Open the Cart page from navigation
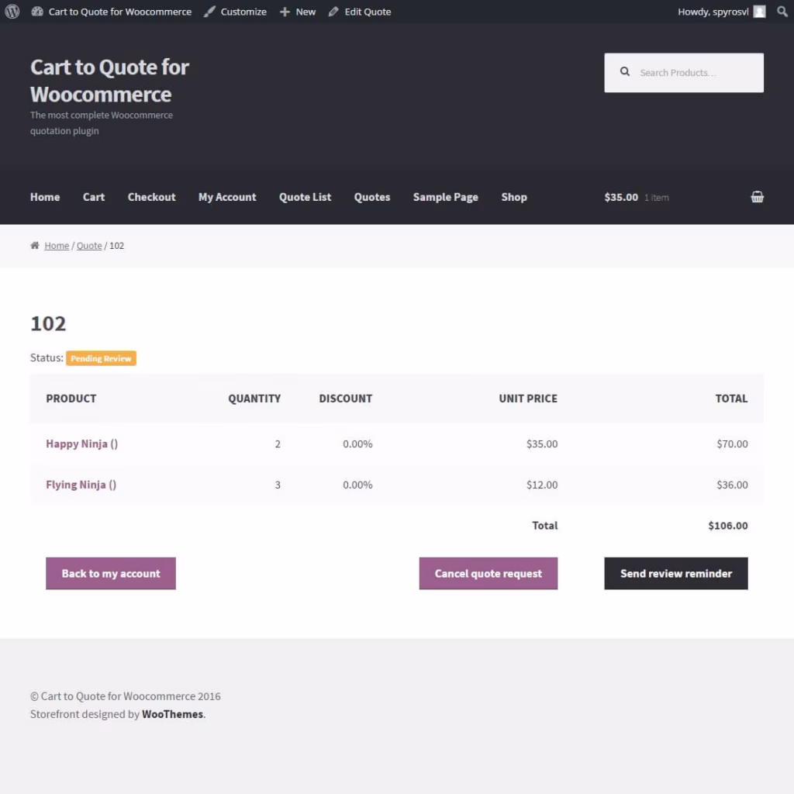 point(94,197)
